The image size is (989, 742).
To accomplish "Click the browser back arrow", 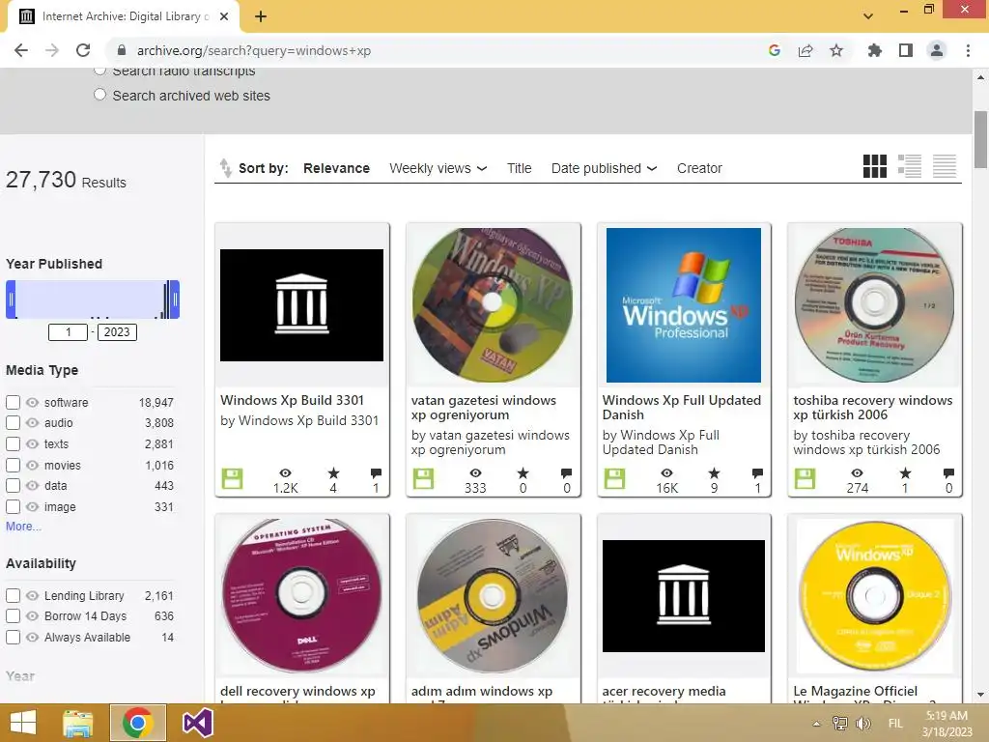I will coord(21,50).
